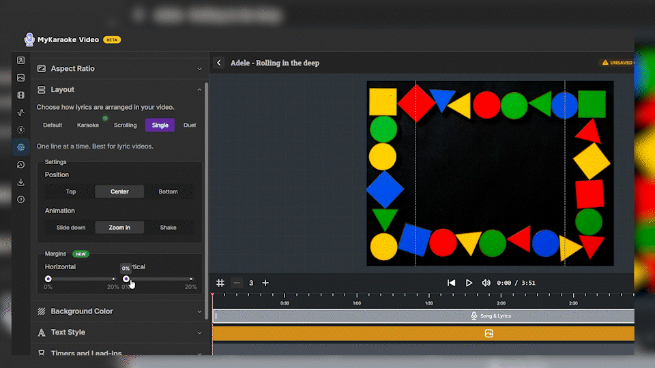Select the Single layout tab
The width and height of the screenshot is (655, 368).
160,125
